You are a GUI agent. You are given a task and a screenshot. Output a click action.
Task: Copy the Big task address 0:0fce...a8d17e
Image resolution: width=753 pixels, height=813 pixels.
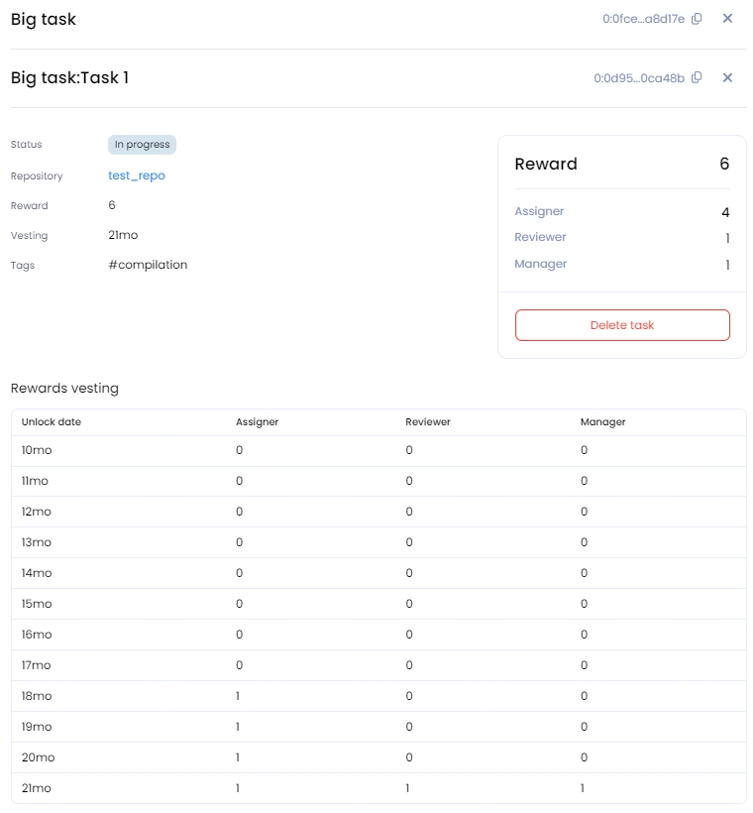pyautogui.click(x=697, y=19)
